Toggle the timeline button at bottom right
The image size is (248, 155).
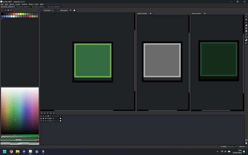[x=246, y=143]
